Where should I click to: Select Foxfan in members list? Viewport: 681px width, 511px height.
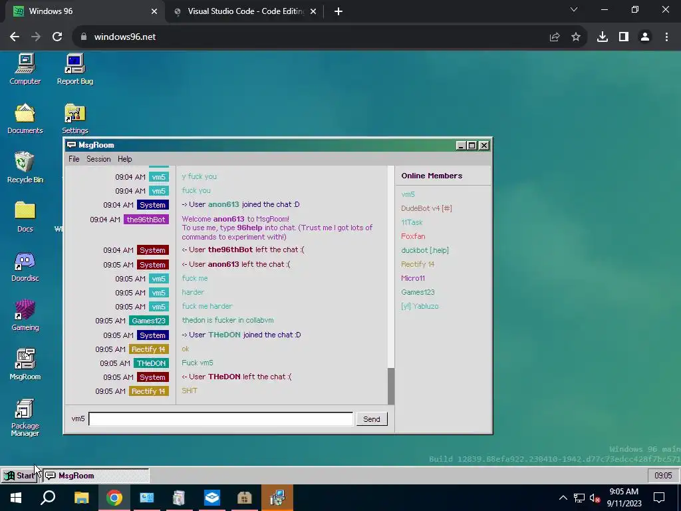pos(413,236)
